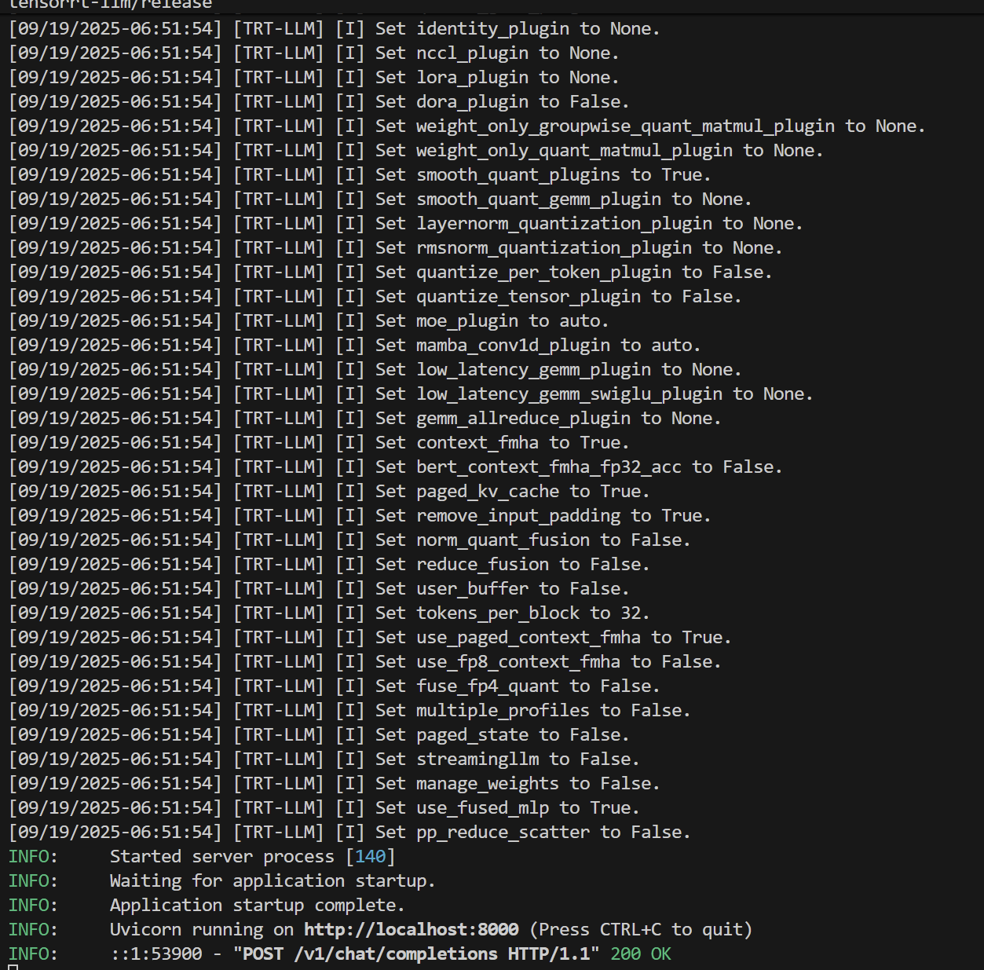
Task: Click the pp_reduce_scatter setting name
Action: point(503,833)
